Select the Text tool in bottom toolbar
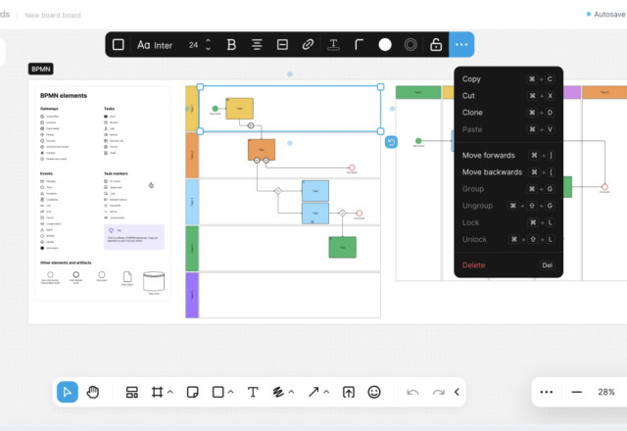Screen dimensions: 627x431 pos(253,392)
